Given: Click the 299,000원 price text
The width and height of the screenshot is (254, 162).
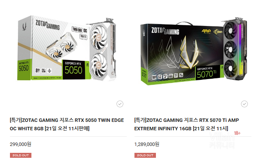Looking at the screenshot, I should [x=20, y=144].
